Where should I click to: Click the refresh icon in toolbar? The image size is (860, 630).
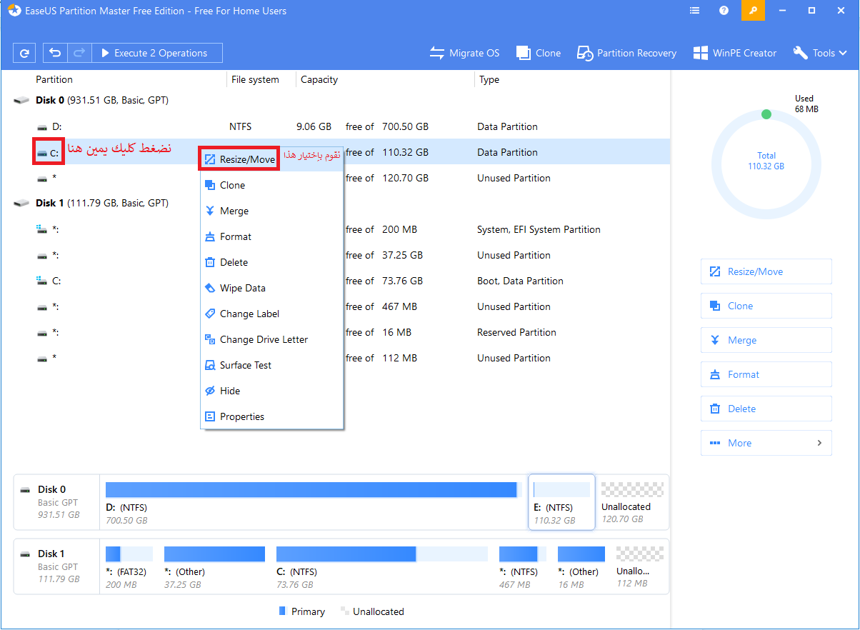(24, 53)
